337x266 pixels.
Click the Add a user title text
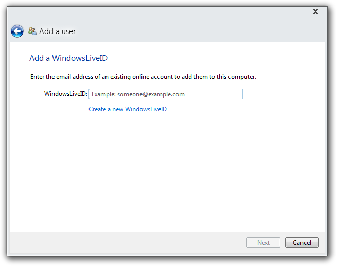pos(57,31)
